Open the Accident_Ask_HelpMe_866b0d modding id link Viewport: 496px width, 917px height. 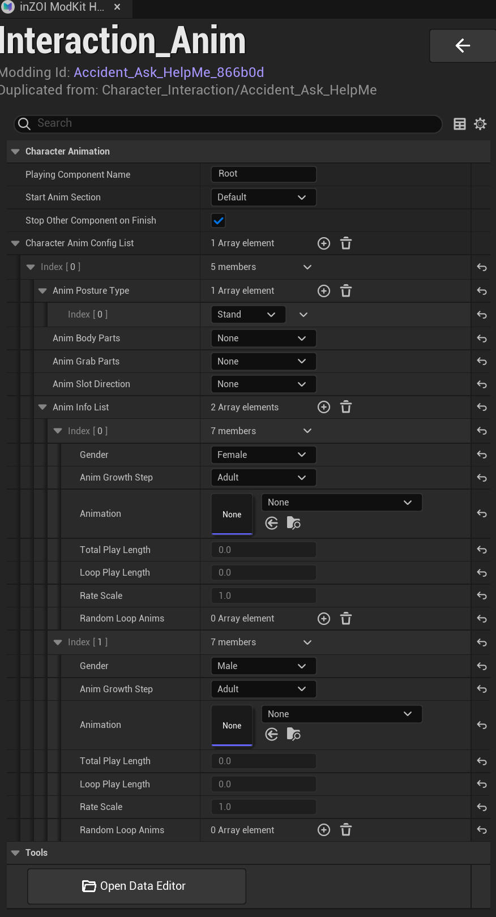pyautogui.click(x=169, y=72)
